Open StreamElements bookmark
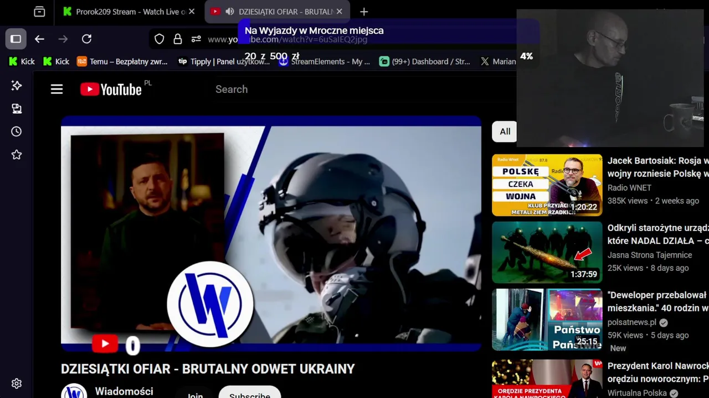 [325, 61]
